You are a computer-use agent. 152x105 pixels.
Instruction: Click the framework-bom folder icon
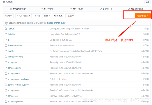click(6, 46)
